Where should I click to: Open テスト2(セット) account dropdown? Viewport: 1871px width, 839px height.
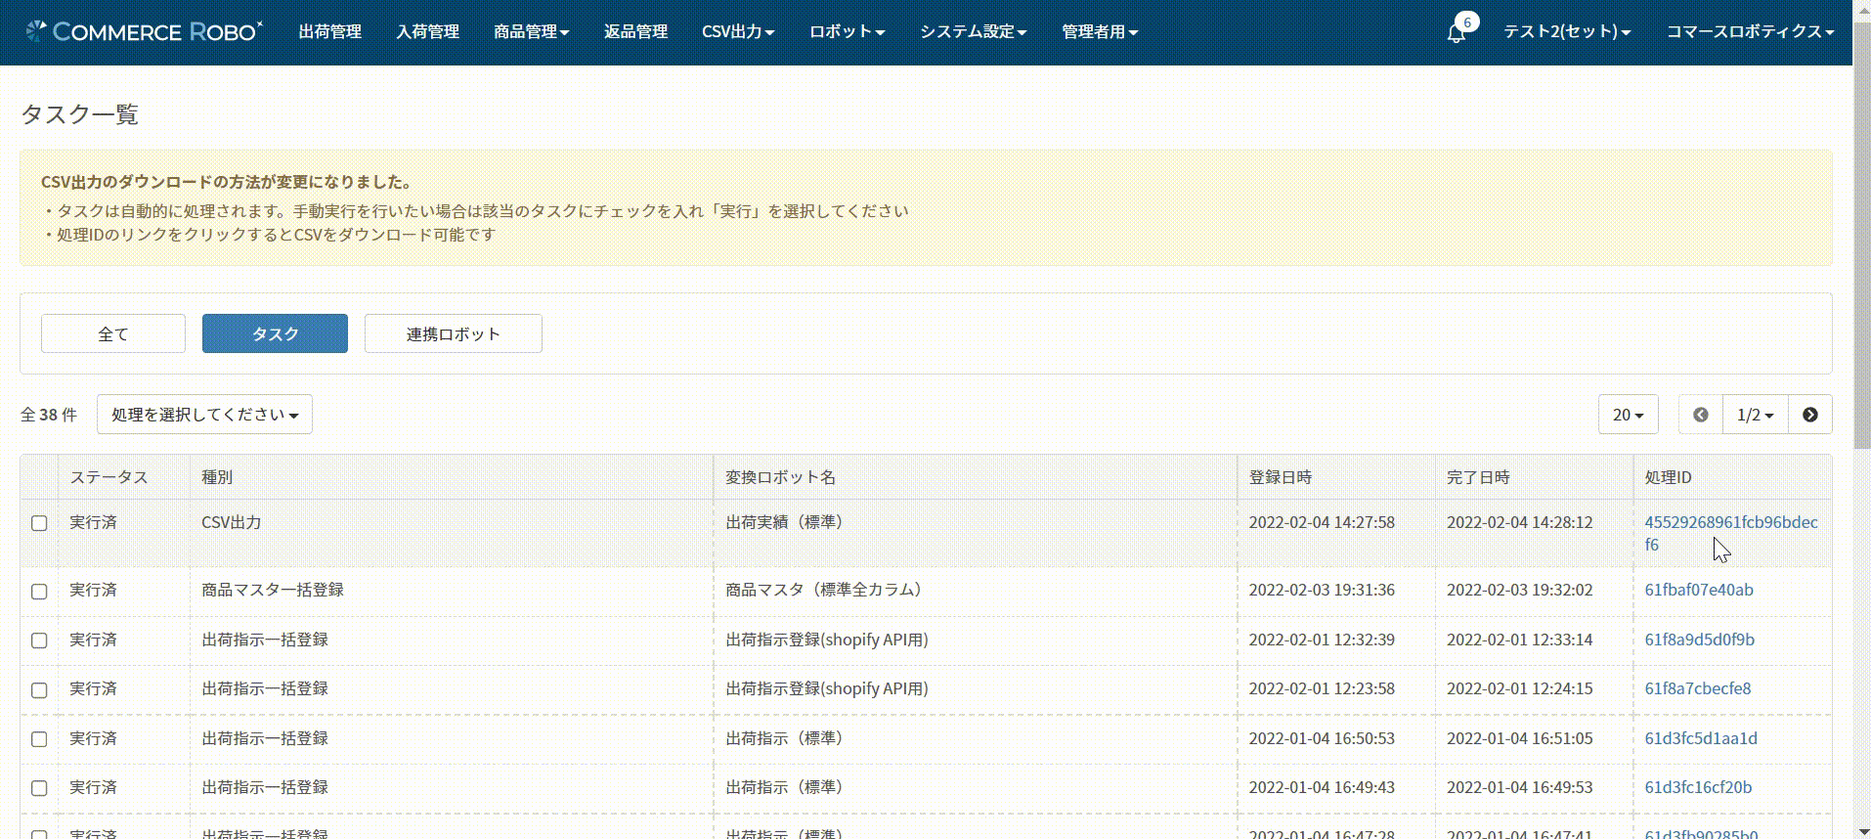pyautogui.click(x=1567, y=32)
